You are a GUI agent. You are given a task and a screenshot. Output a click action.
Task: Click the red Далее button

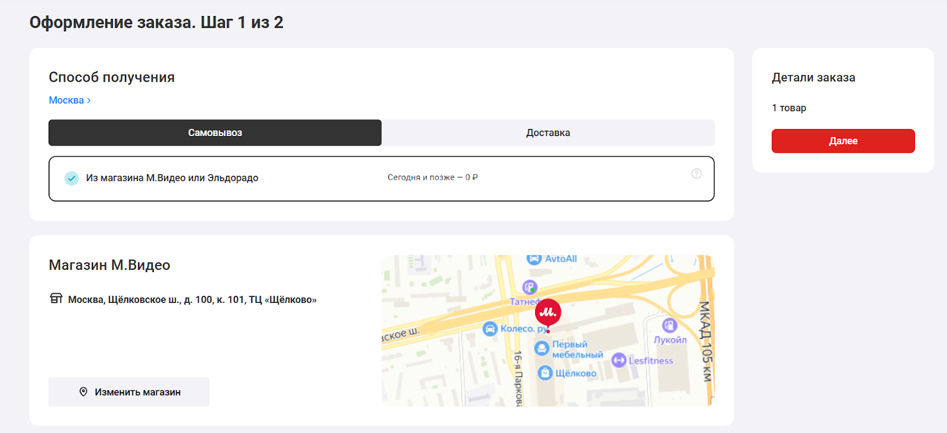843,141
